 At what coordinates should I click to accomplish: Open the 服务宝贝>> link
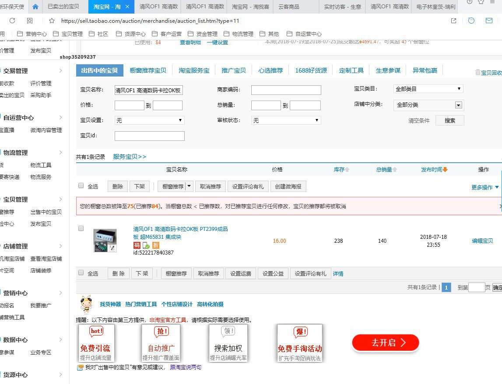[x=130, y=157]
